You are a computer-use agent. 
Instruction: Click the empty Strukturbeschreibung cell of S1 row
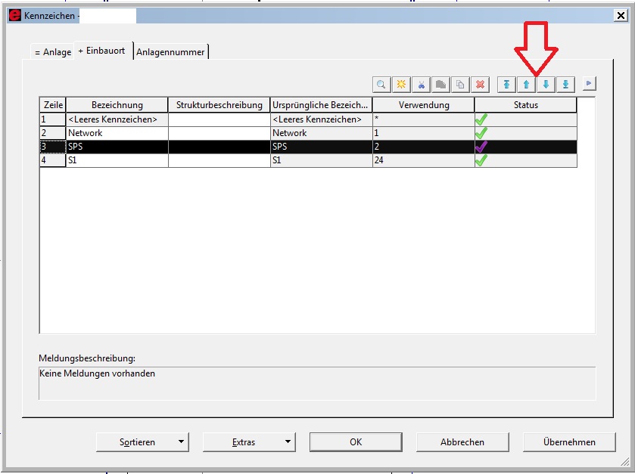219,160
